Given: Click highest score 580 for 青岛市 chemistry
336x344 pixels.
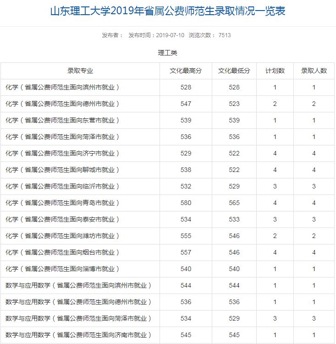Looking at the screenshot, I should pos(186,203).
